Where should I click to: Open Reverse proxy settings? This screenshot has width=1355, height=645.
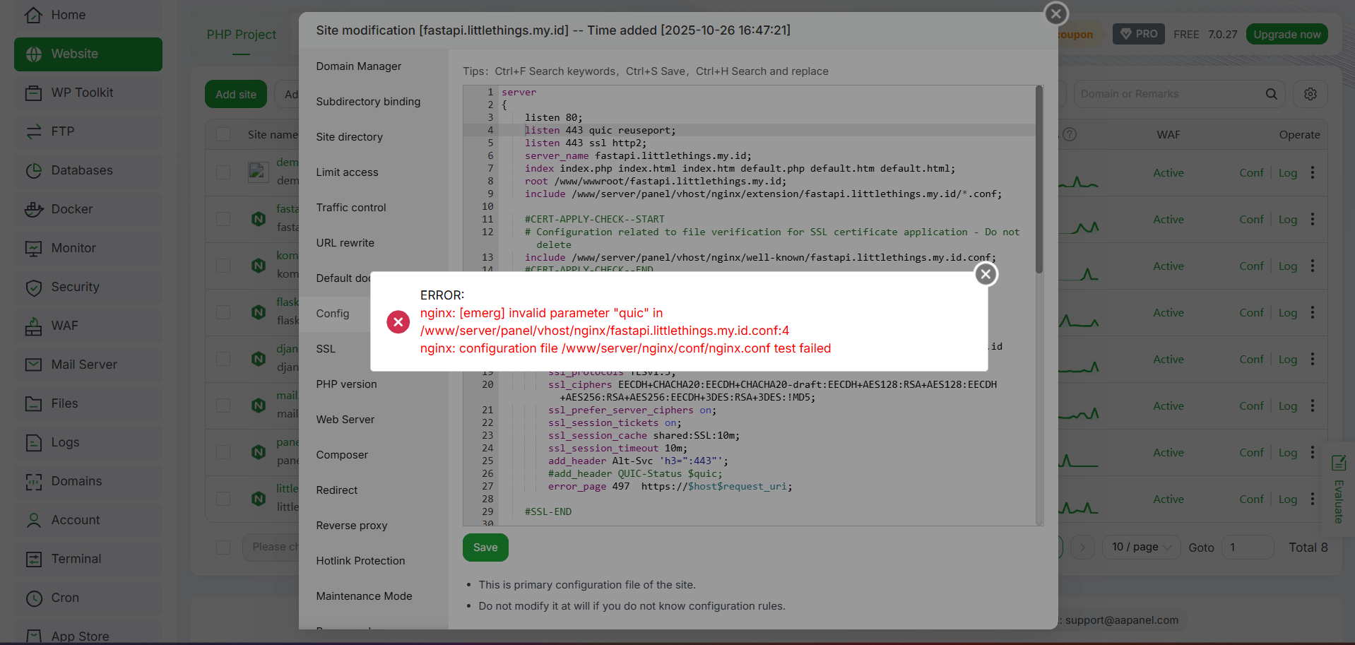click(x=373, y=526)
